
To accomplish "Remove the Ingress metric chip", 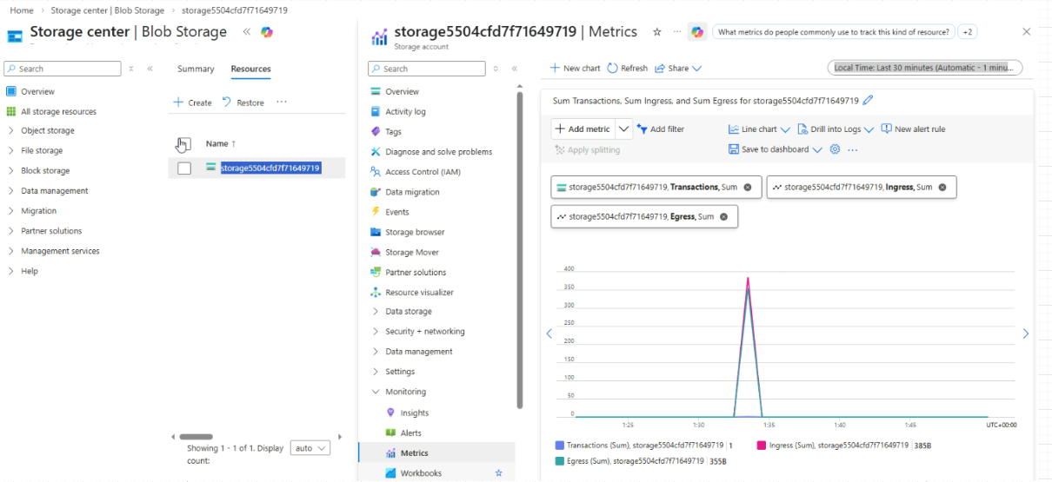I will (942, 187).
